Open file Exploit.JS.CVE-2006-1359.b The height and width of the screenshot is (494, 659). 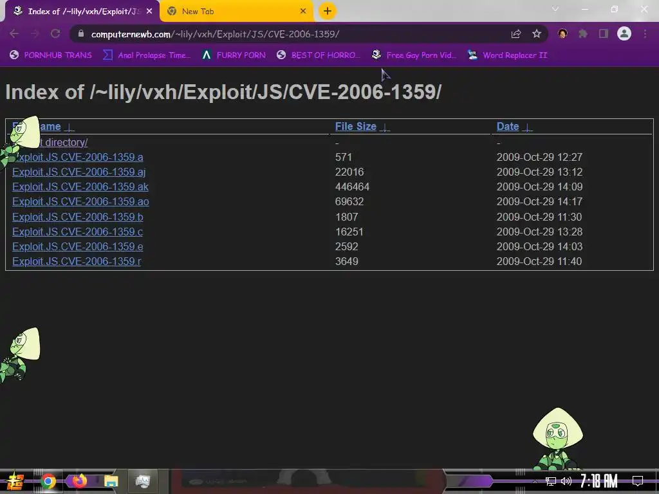pos(77,217)
